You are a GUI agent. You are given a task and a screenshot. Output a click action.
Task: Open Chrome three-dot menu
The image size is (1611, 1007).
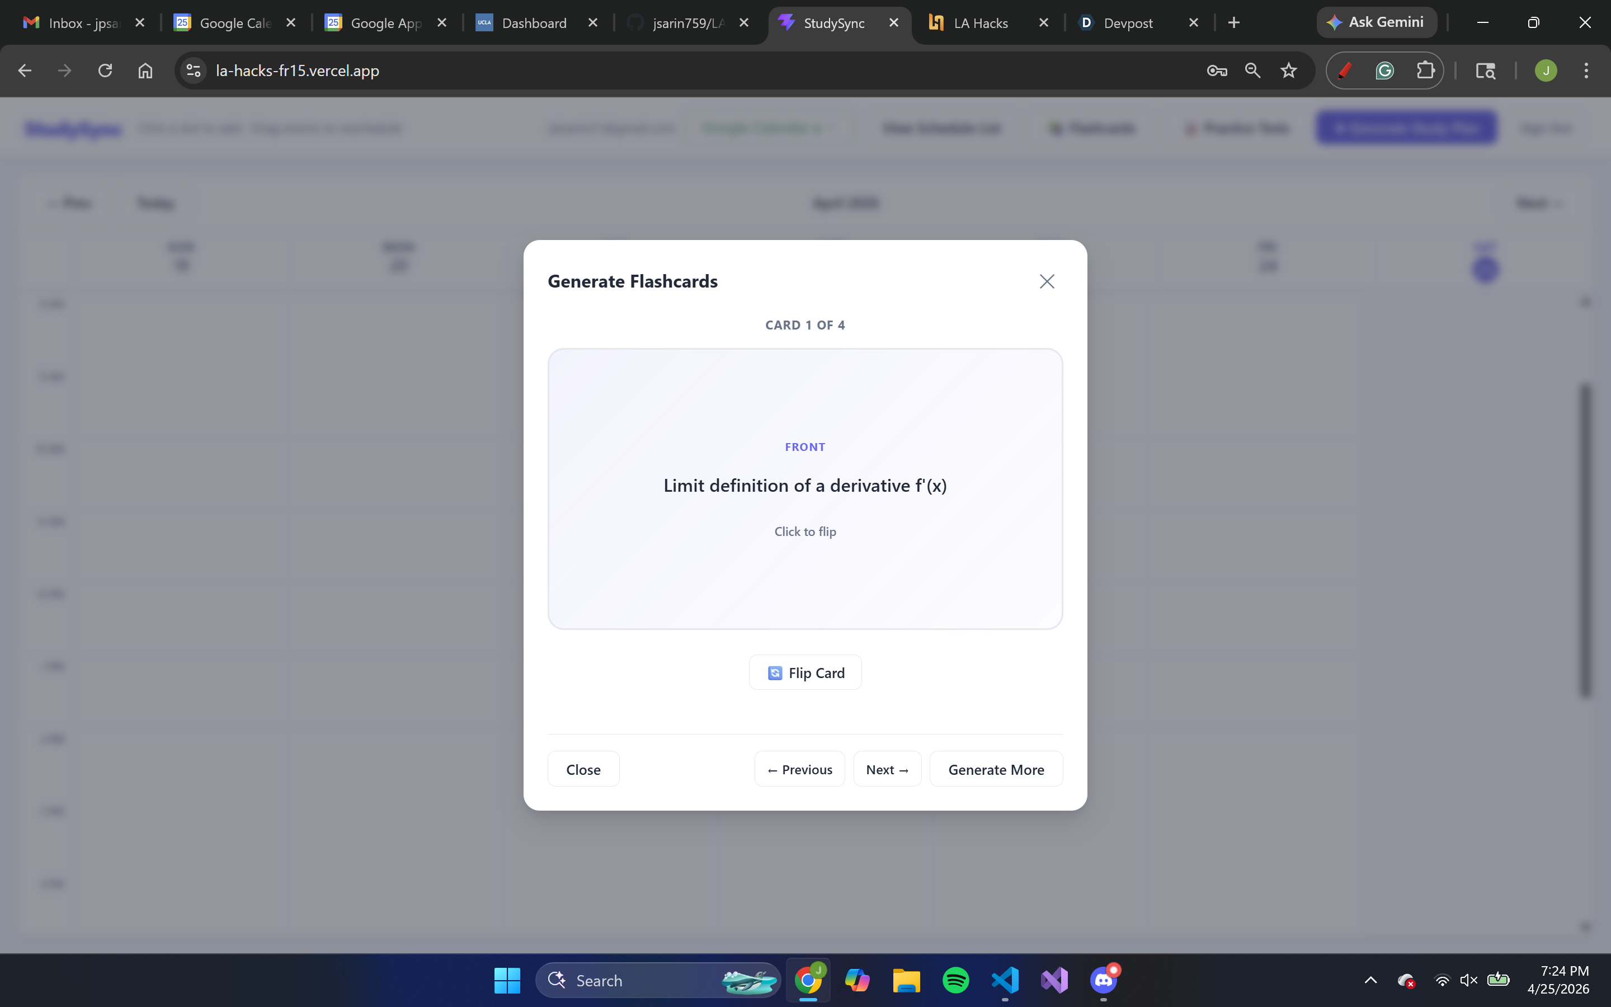tap(1586, 70)
